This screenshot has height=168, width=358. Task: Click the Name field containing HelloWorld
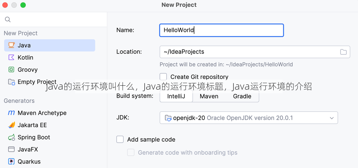point(222,30)
